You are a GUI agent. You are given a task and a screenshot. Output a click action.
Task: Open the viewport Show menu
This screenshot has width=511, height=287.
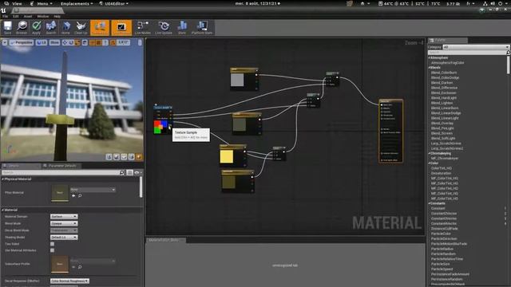(54, 42)
